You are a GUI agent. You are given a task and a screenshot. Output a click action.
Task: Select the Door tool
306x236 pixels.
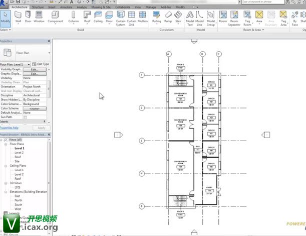(28, 17)
